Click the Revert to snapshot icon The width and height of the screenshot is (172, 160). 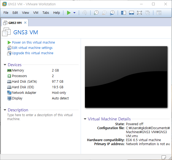[x=104, y=13]
